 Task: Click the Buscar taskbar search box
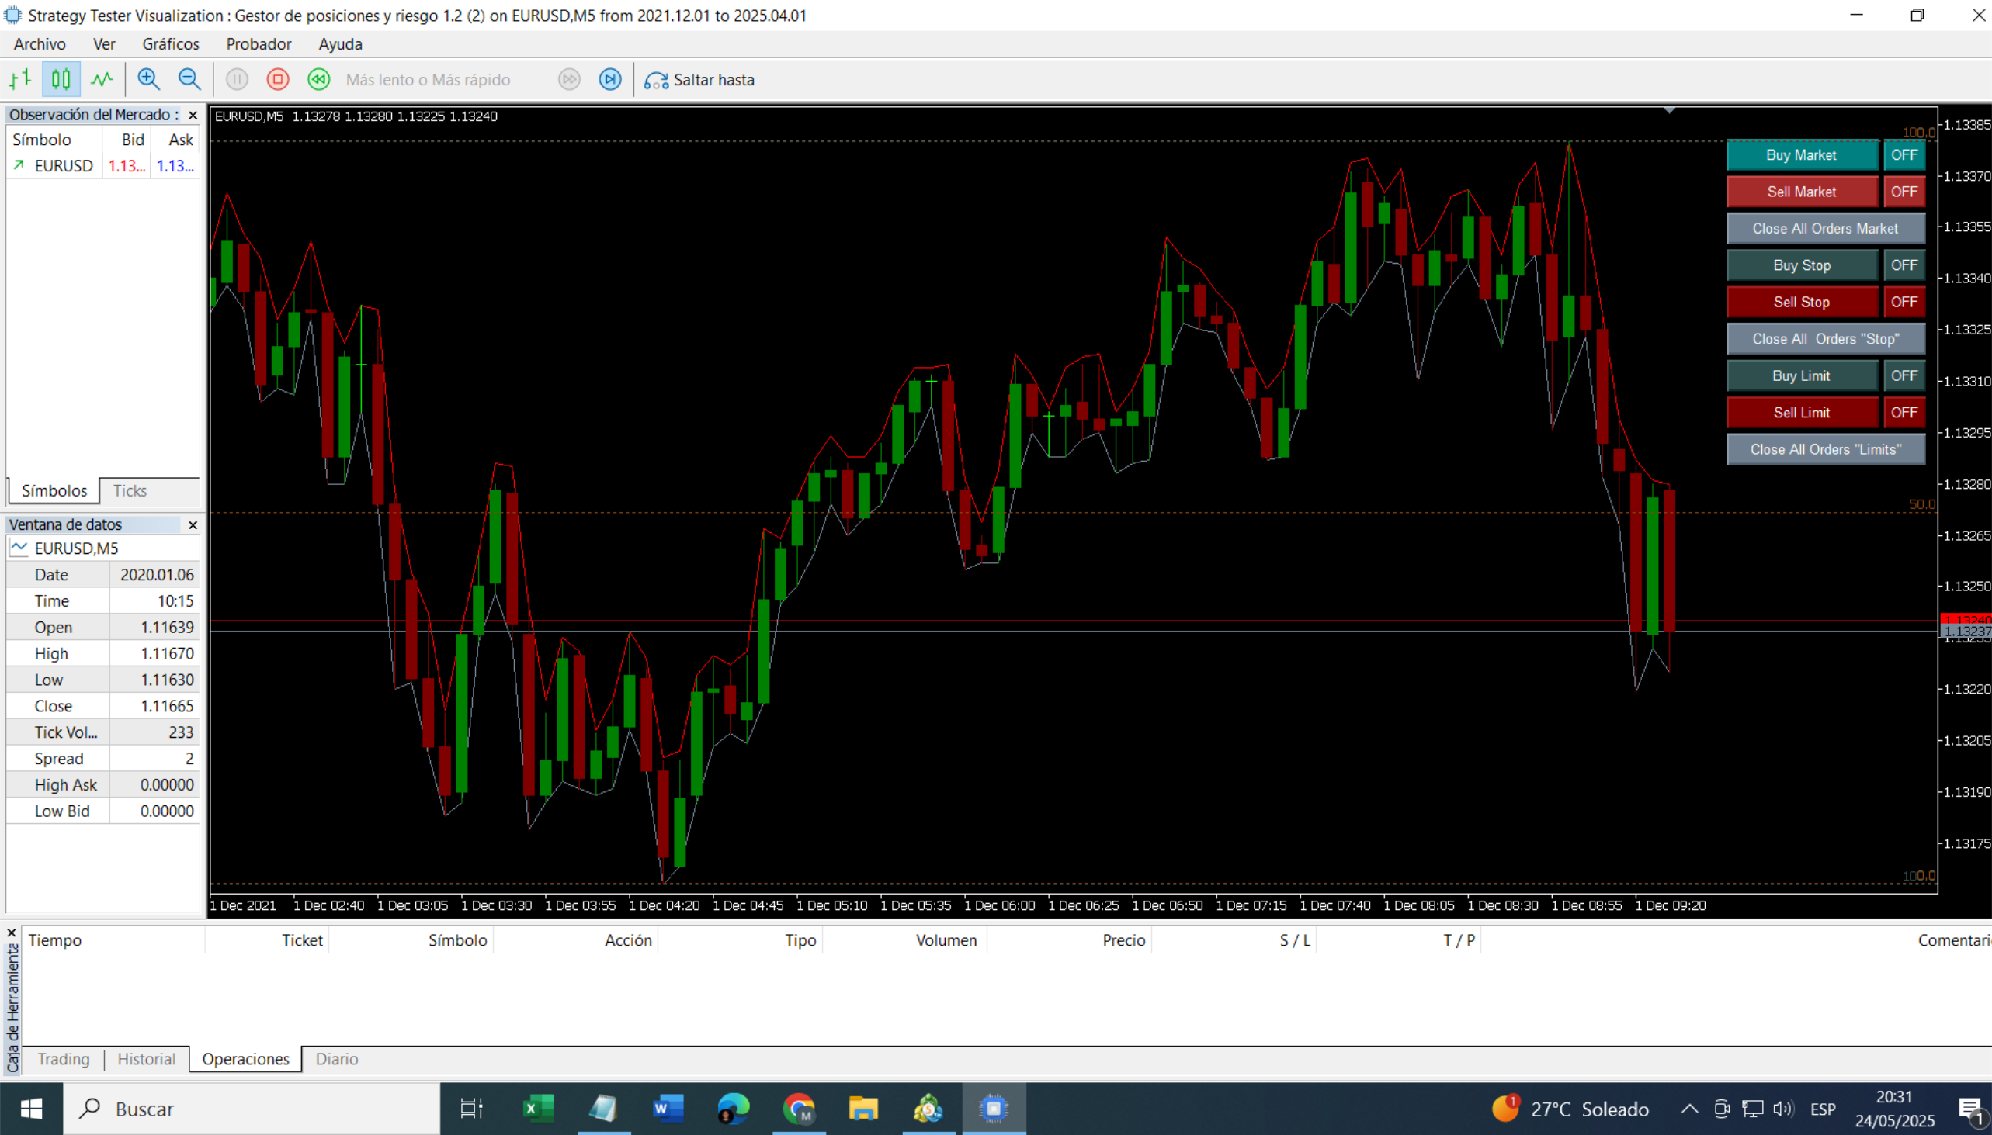click(252, 1109)
